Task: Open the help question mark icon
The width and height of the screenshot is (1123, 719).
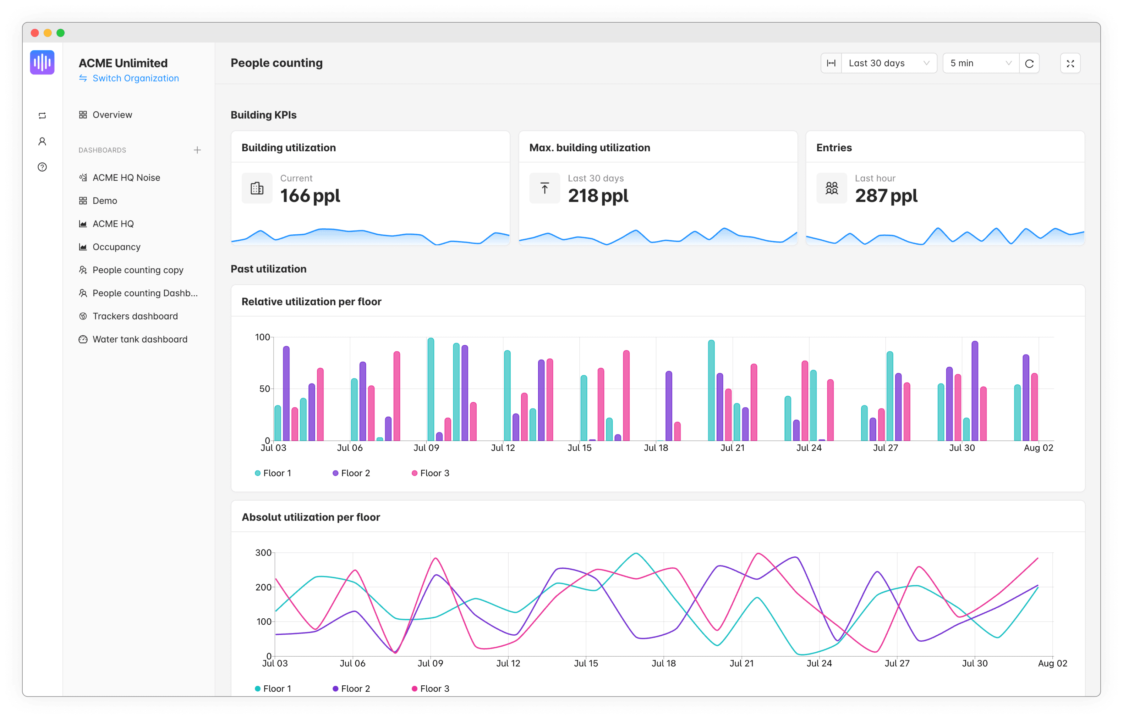Action: point(42,167)
